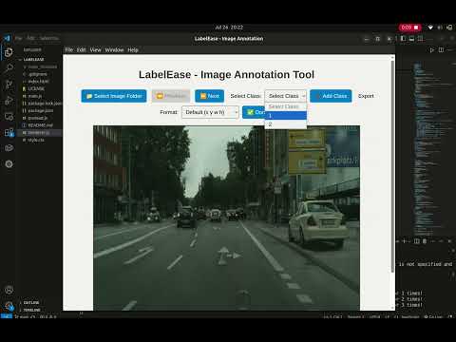Open the Format dropdown
456x342 pixels.
point(210,112)
